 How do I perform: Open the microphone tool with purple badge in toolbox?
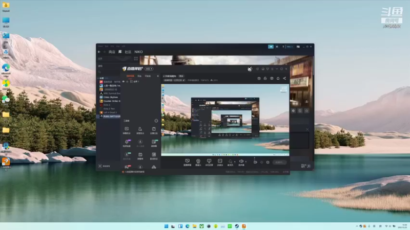tap(127, 143)
